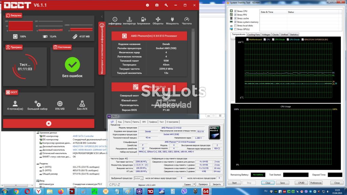The width and height of the screenshot is (347, 195).
Task: Open the Конфигурация monitoring tab
Action: tap(115, 21)
